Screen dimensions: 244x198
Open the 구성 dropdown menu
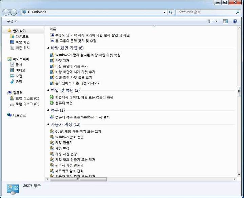tap(12, 21)
